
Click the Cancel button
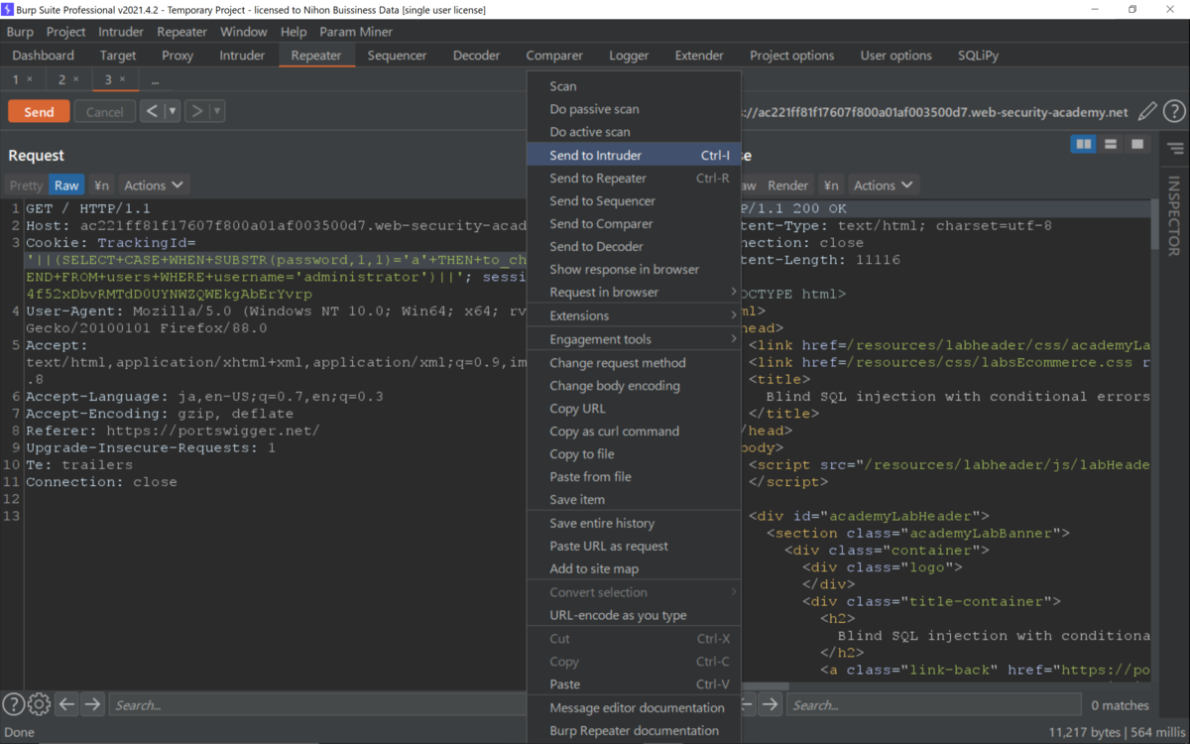coord(104,111)
